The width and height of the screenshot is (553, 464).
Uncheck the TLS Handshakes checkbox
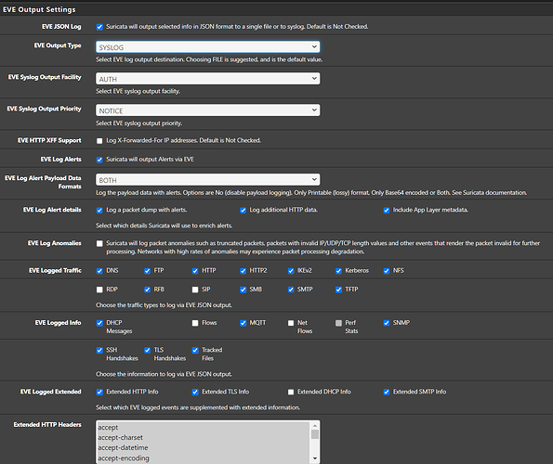click(148, 350)
